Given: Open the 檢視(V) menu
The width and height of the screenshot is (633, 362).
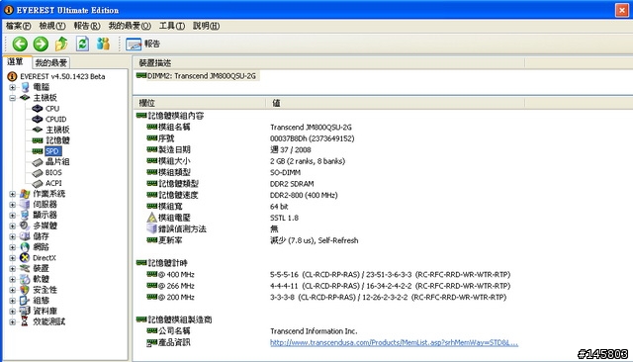Looking at the screenshot, I should [x=52, y=26].
